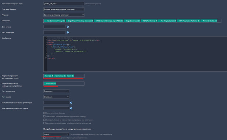Click the block-placement hint text beside the центр dropdown
Viewport: 227px width, 140px height.
pos(91,134)
